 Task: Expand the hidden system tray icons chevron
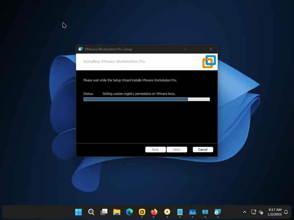pos(245,212)
